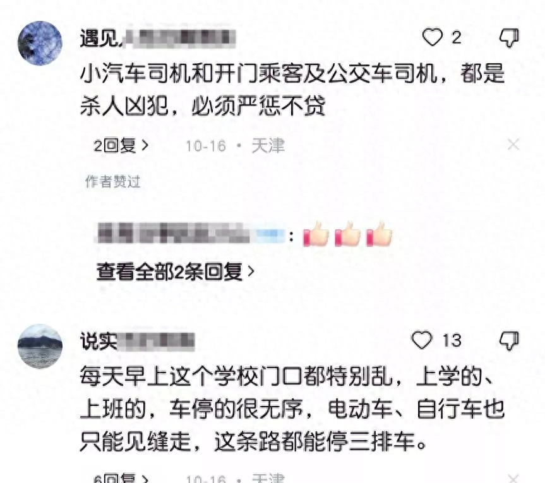Select the first comment text 杀人凶犯
The image size is (545, 483).
(x=124, y=105)
